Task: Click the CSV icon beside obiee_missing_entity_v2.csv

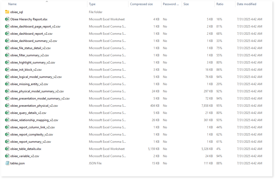Action: pos(7,84)
